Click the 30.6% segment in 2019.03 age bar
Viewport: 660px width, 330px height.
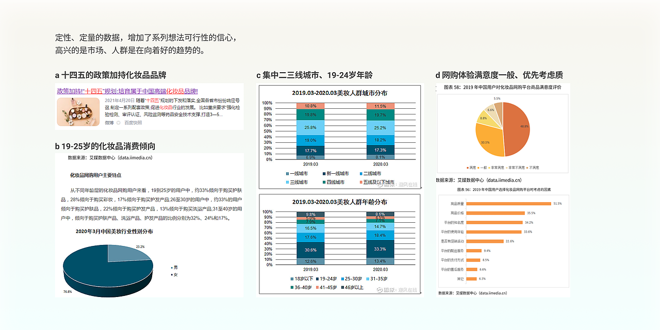pyautogui.click(x=310, y=250)
